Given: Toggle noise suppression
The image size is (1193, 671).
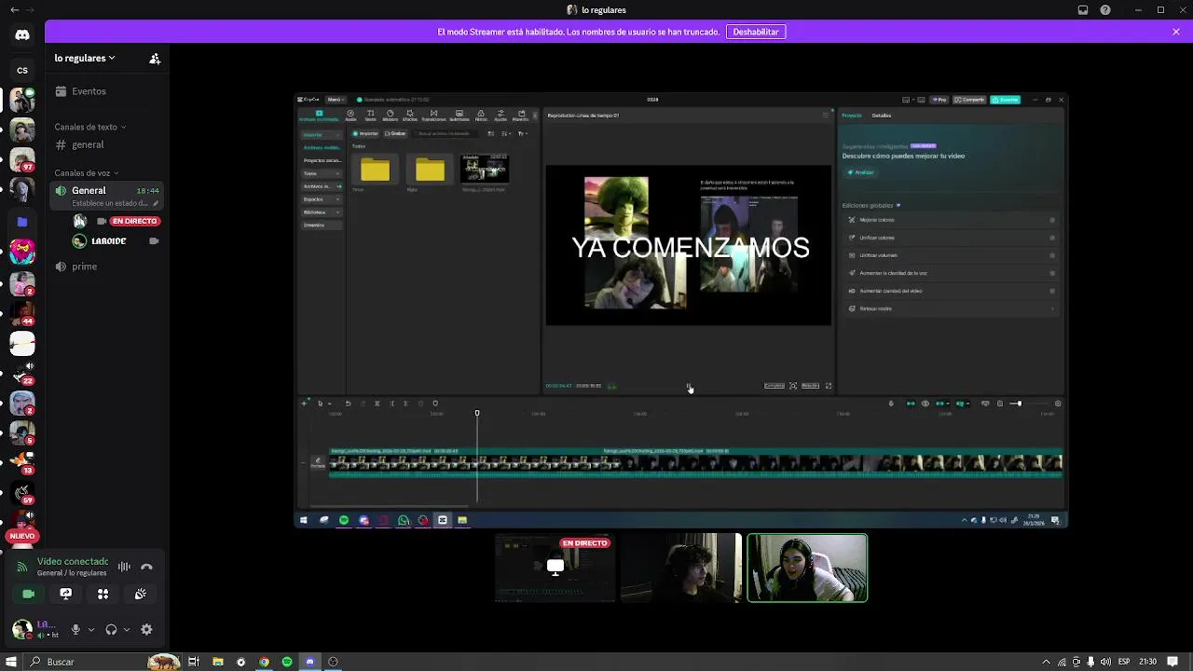Looking at the screenshot, I should coord(124,567).
